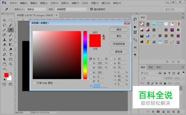Open the Sample layers dropdown
This screenshot has width=186, height=115.
pyautogui.click(x=71, y=9)
